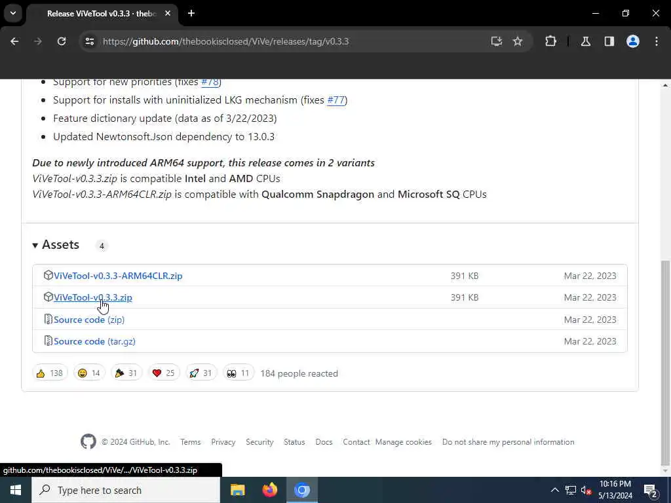Viewport: 671px width, 503px height.
Task: Open Firefox from the taskbar
Action: click(269, 490)
